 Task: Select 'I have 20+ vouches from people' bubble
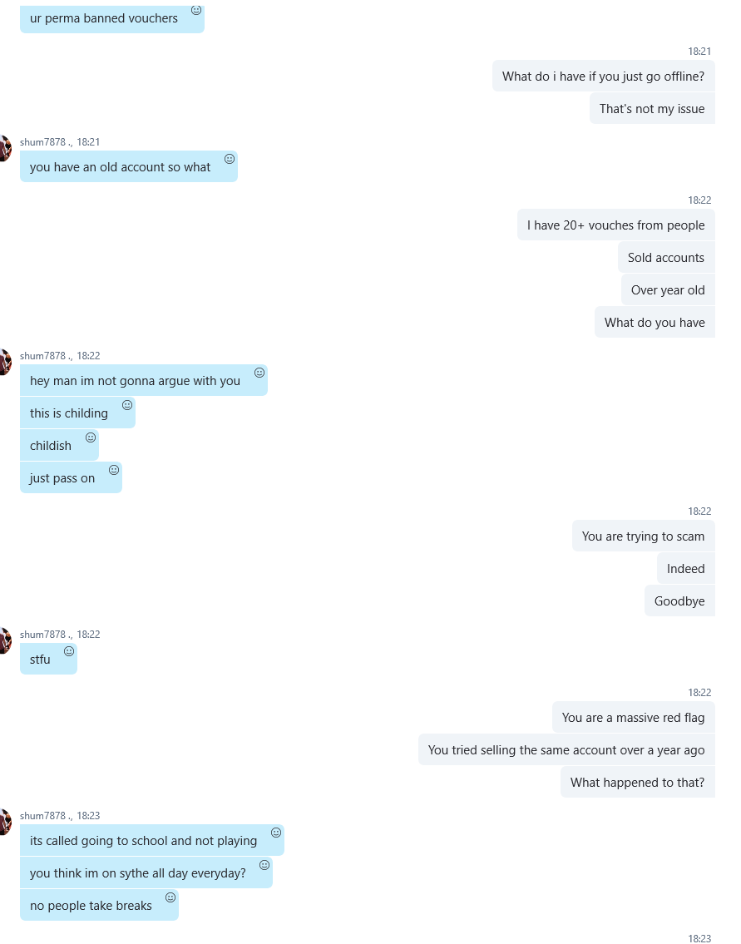615,225
